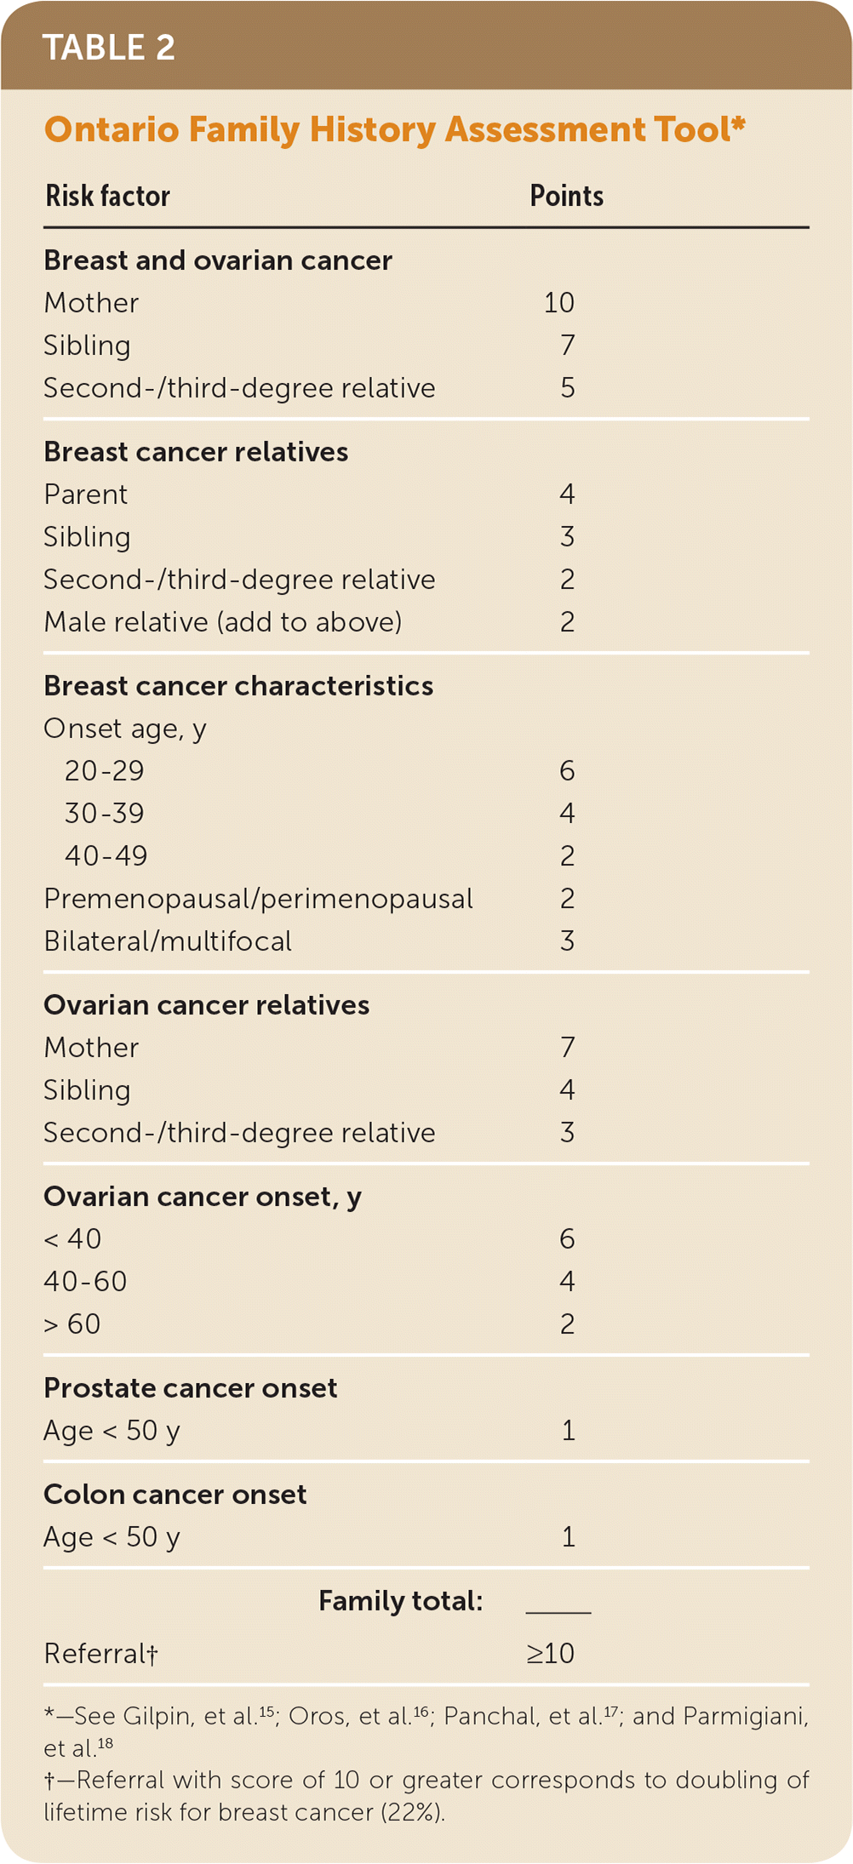Click the "Colon cancer onset" section heading
Image resolution: width=853 pixels, height=1864 pixels.
[175, 1495]
